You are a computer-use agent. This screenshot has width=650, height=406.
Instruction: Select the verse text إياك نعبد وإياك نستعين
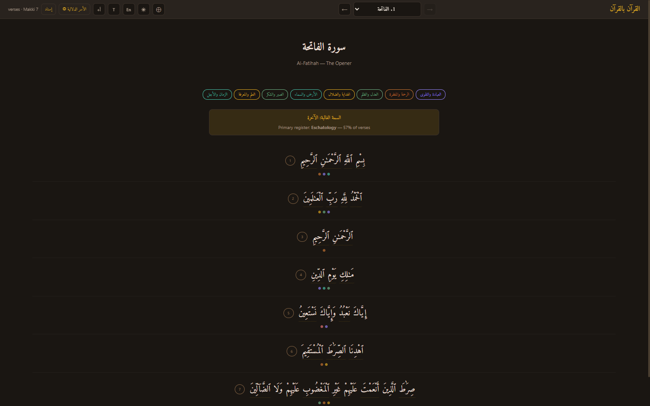[332, 313]
